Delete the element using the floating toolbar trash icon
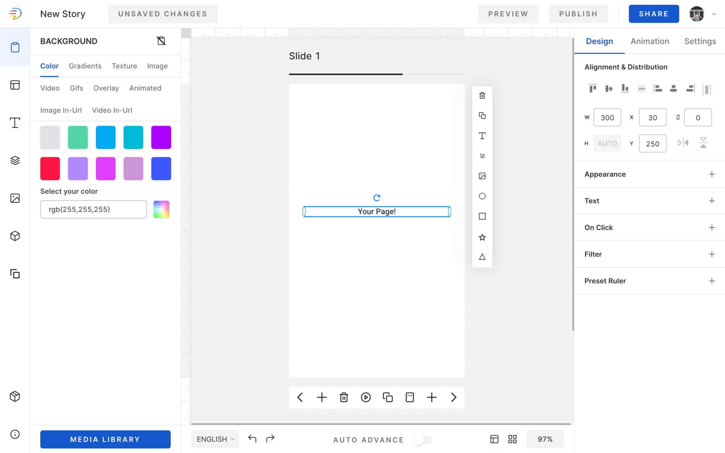This screenshot has width=725, height=453. 482,95
